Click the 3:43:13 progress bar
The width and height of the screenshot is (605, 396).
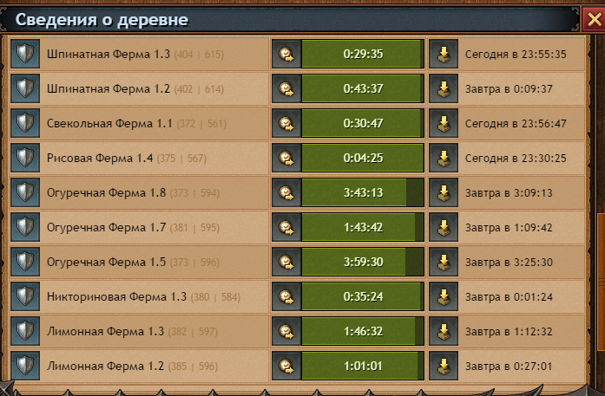click(363, 192)
